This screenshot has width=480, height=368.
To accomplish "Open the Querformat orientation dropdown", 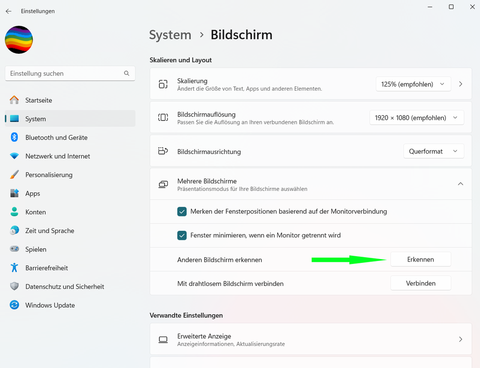I will pyautogui.click(x=433, y=151).
